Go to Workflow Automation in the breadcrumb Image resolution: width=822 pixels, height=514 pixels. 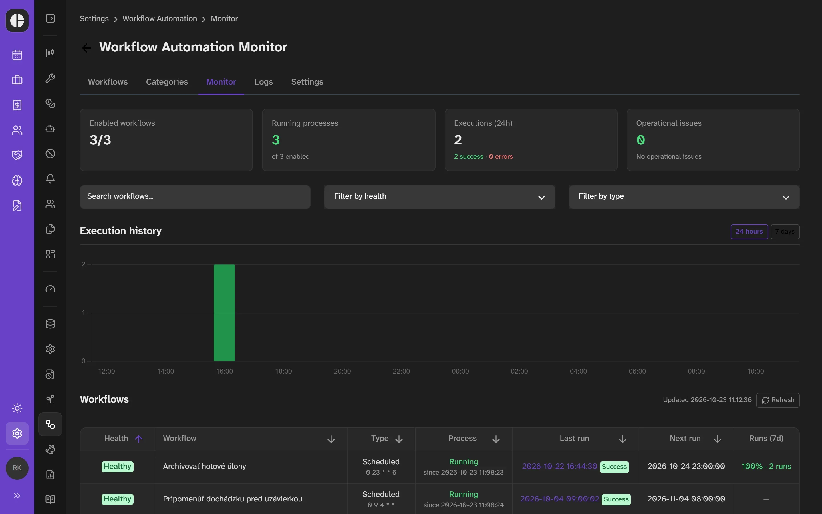tap(160, 19)
